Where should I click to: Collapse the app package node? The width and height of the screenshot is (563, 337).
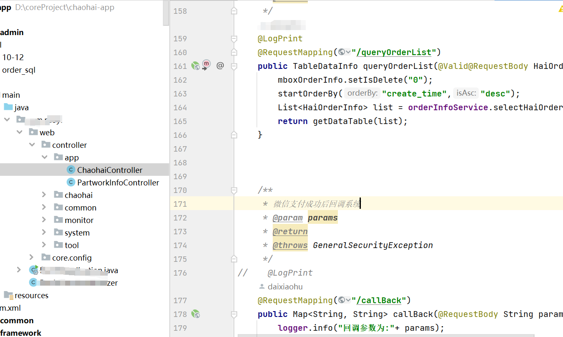point(44,157)
